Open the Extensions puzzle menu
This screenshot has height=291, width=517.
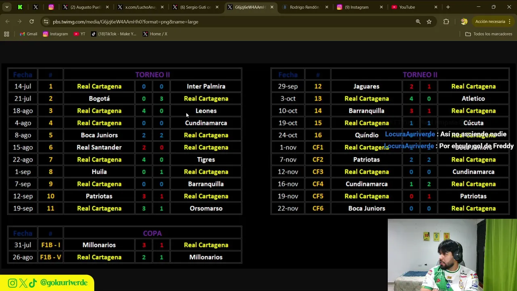(x=446, y=21)
